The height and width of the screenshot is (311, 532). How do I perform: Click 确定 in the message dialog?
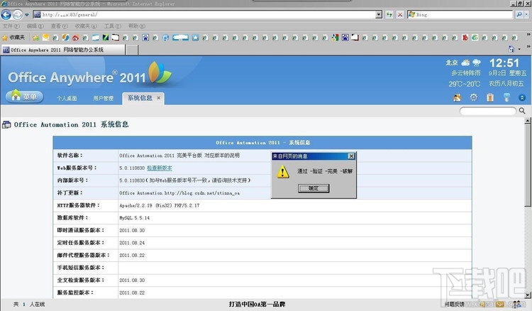point(314,188)
